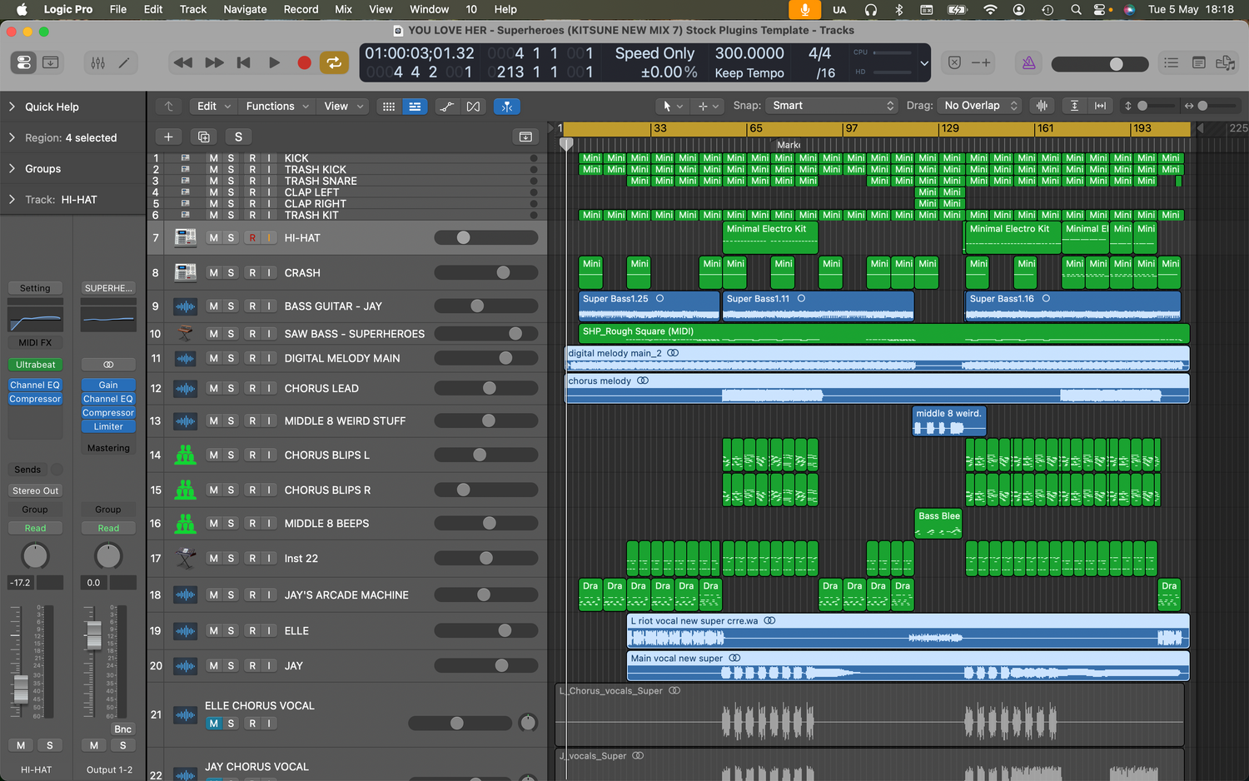This screenshot has height=781, width=1249.
Task: Click the horizontal auto zoom button
Action: click(x=1101, y=106)
